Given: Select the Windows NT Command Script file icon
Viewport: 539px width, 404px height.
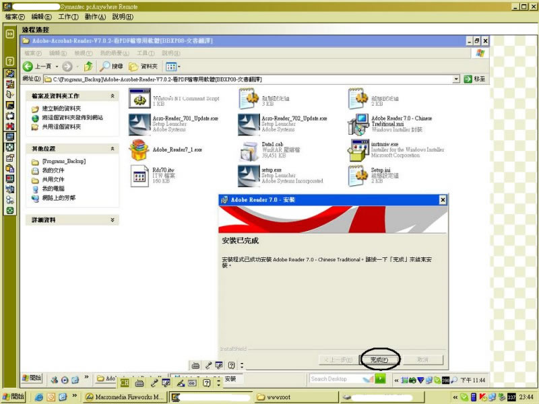Looking at the screenshot, I should tap(139, 98).
